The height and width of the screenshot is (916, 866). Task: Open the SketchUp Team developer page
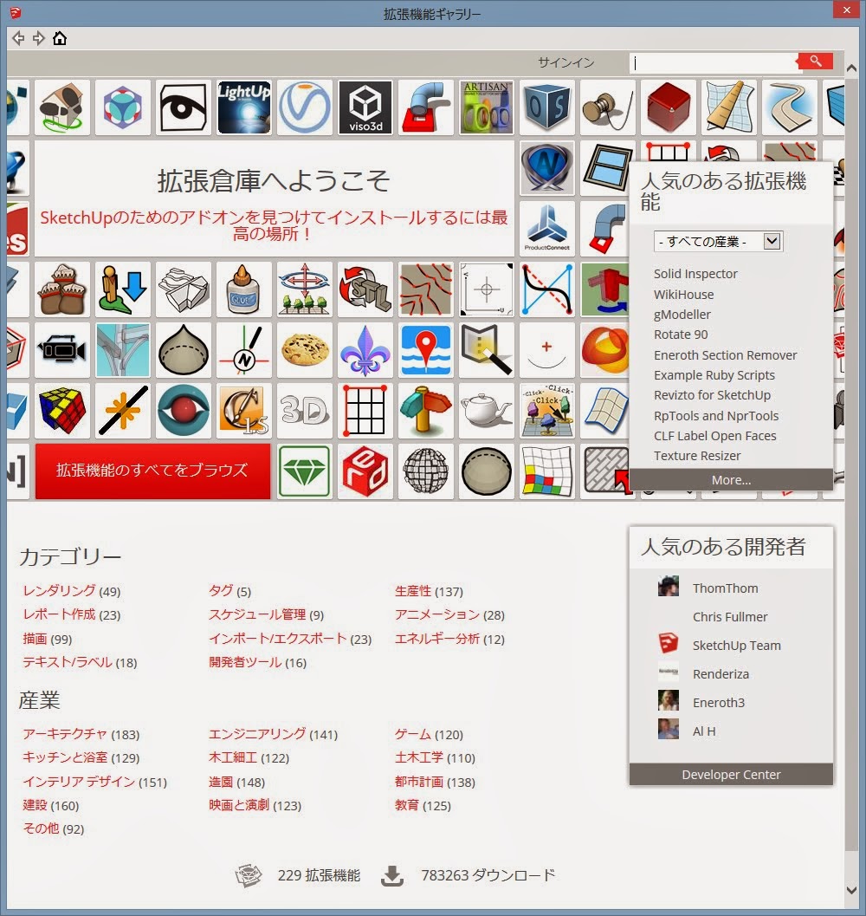point(736,646)
